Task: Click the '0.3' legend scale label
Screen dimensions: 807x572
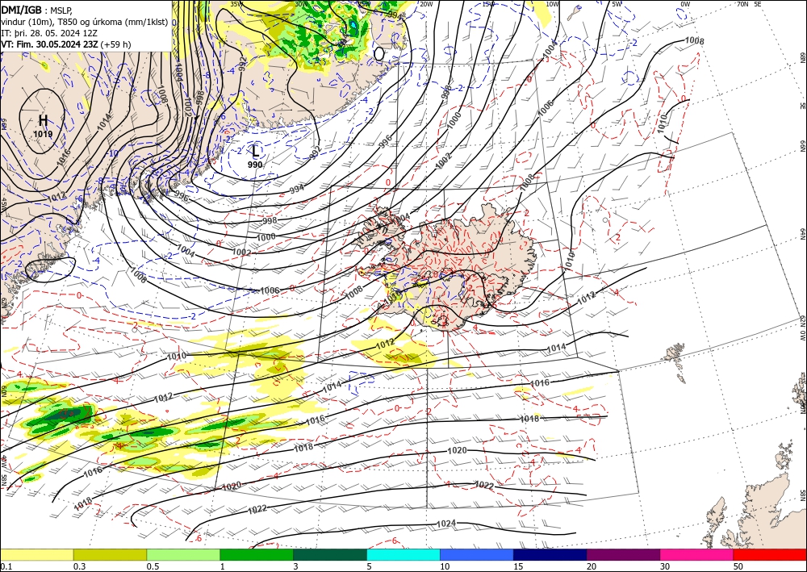Action: pyautogui.click(x=79, y=566)
